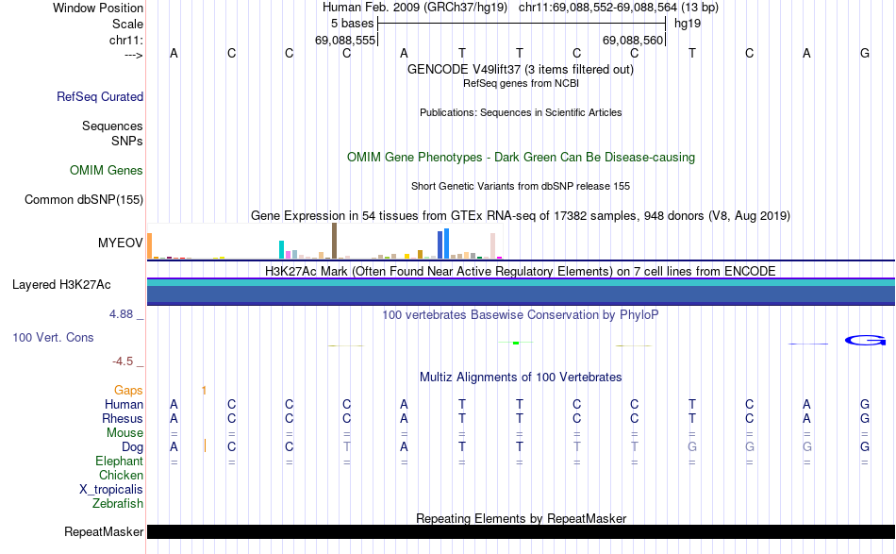Click the pale pink tall bar in MYEOV chart
The width and height of the screenshot is (896, 554).
(492, 245)
